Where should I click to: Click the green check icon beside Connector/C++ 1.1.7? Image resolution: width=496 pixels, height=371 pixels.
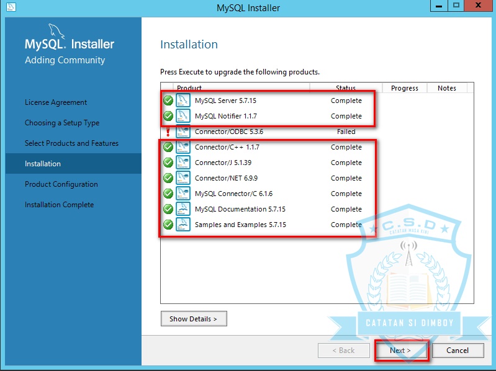point(168,147)
